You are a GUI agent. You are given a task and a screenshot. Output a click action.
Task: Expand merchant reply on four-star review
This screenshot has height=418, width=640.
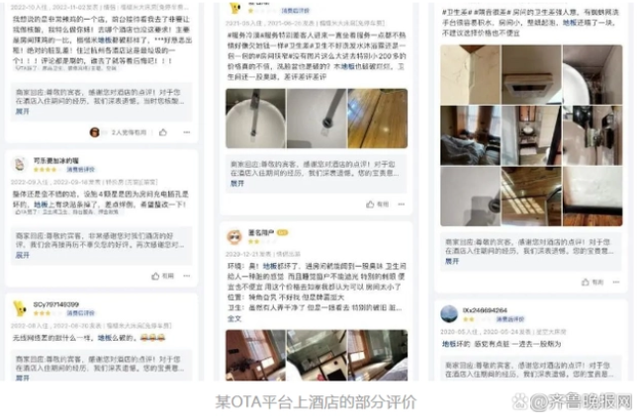point(23,255)
